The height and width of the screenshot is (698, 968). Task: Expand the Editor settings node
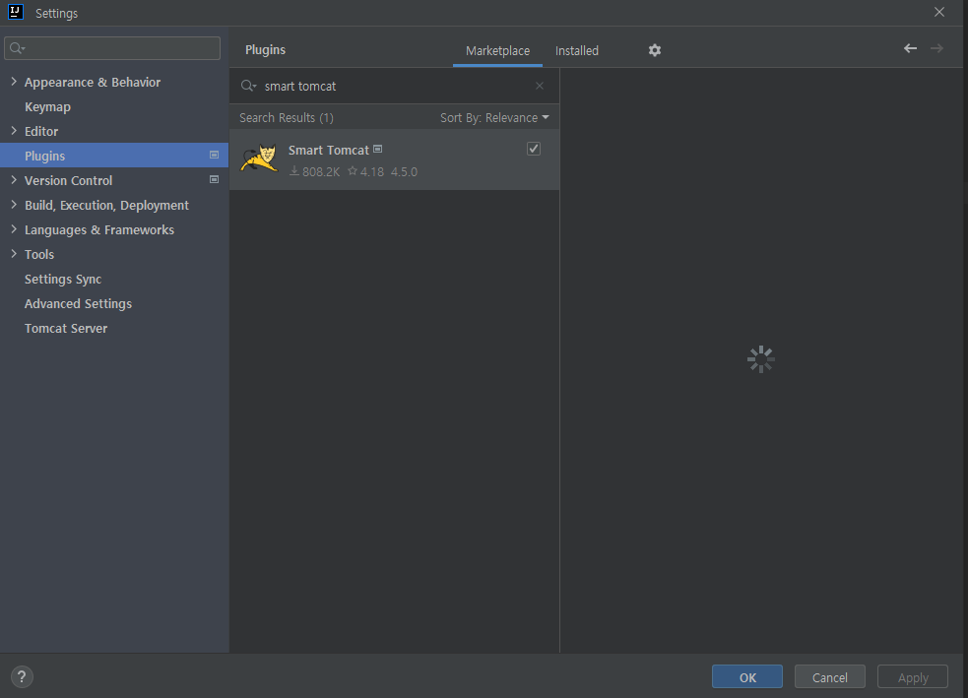click(x=14, y=131)
